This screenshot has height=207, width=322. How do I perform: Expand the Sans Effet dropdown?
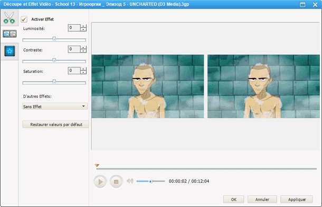(55, 106)
